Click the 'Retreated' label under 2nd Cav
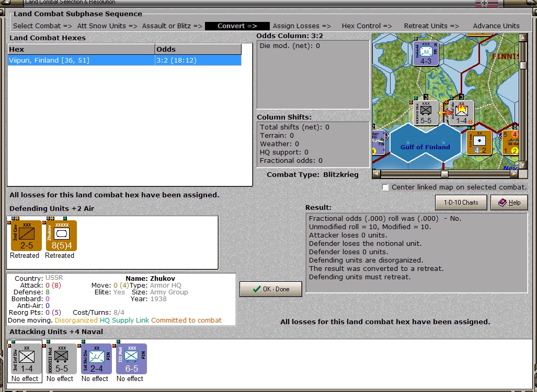 coord(25,256)
